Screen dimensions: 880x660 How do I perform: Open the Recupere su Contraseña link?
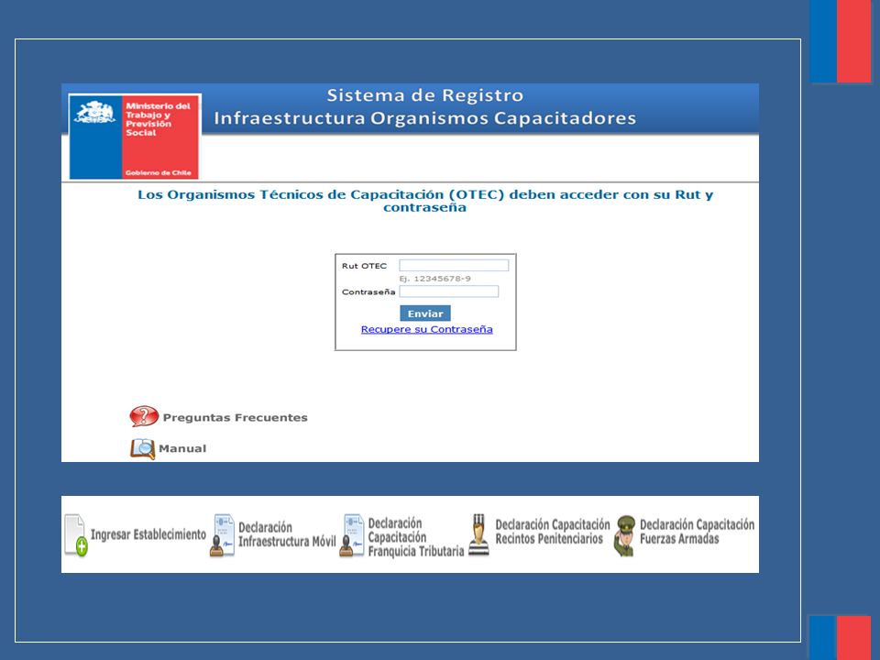click(x=426, y=329)
